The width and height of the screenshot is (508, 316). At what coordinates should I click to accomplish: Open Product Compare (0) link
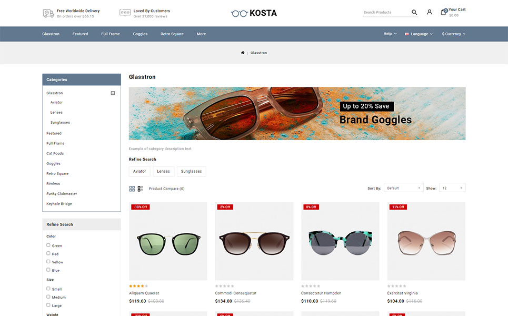[x=166, y=189]
